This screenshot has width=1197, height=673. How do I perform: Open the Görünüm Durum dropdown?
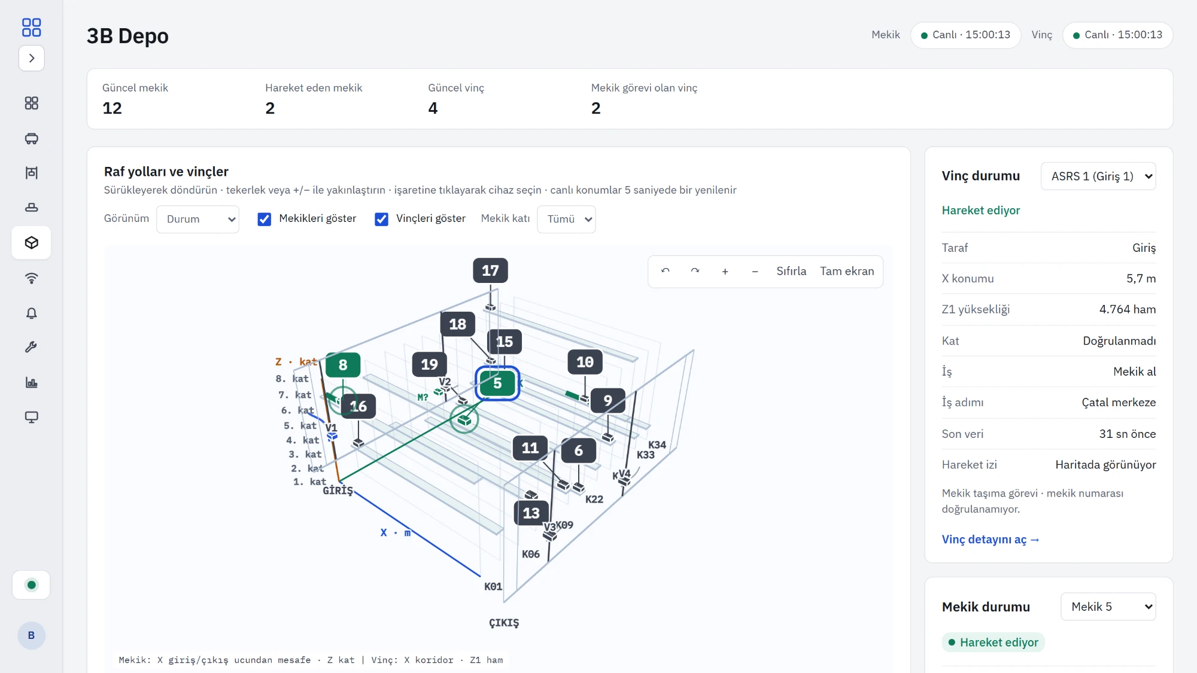coord(198,219)
